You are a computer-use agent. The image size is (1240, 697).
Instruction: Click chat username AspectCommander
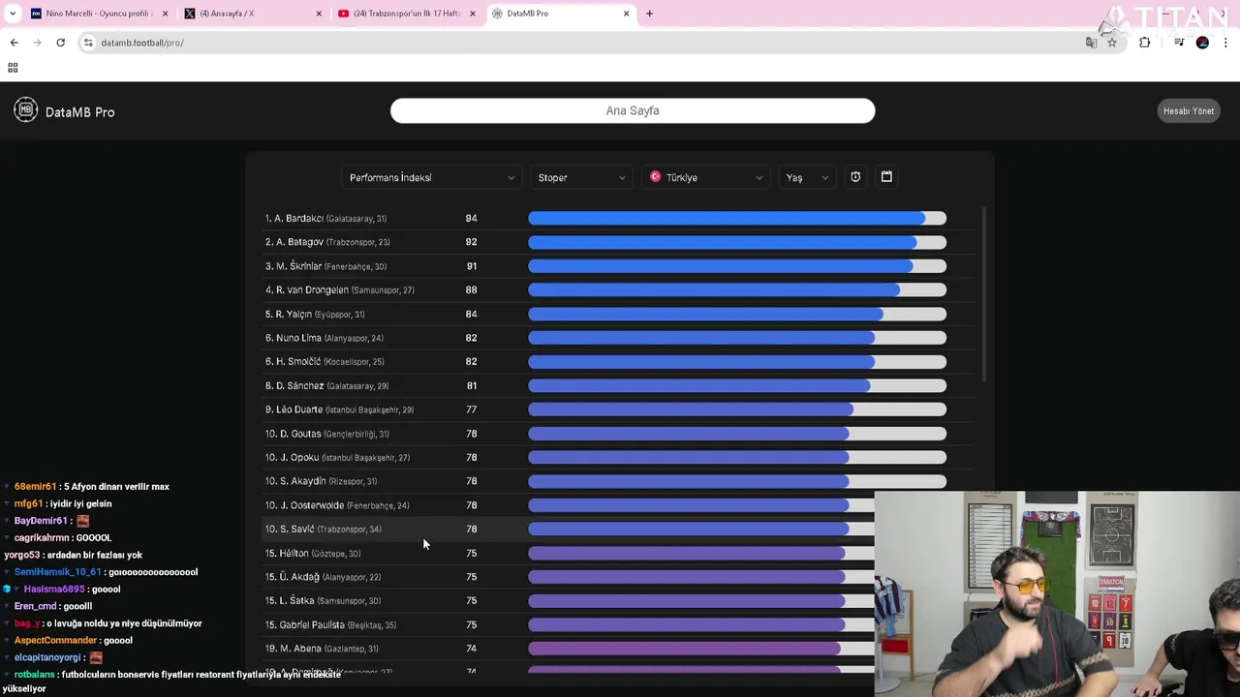coord(55,641)
